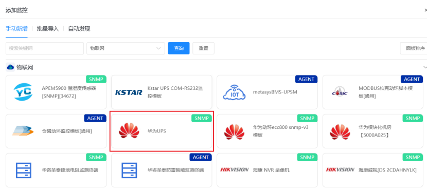427x190 pixels.
Task: Click the KSTAR logo icon
Action: (129, 92)
